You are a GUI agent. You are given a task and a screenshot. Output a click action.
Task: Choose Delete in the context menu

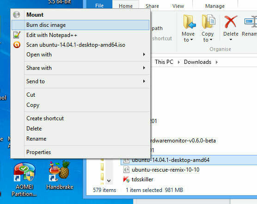pos(80,129)
